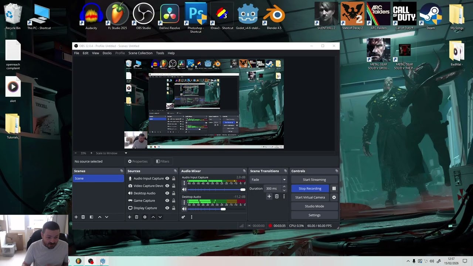The height and width of the screenshot is (266, 473).
Task: Add a configurable scene transition
Action: (269, 197)
